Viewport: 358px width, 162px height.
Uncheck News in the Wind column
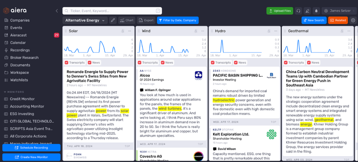163,63
